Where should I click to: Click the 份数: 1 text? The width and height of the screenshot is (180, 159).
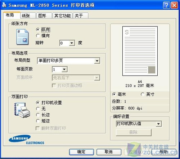(x=119, y=101)
